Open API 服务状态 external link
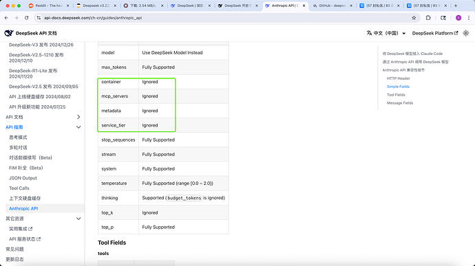Image resolution: width=475 pixels, height=266 pixels. [25, 239]
